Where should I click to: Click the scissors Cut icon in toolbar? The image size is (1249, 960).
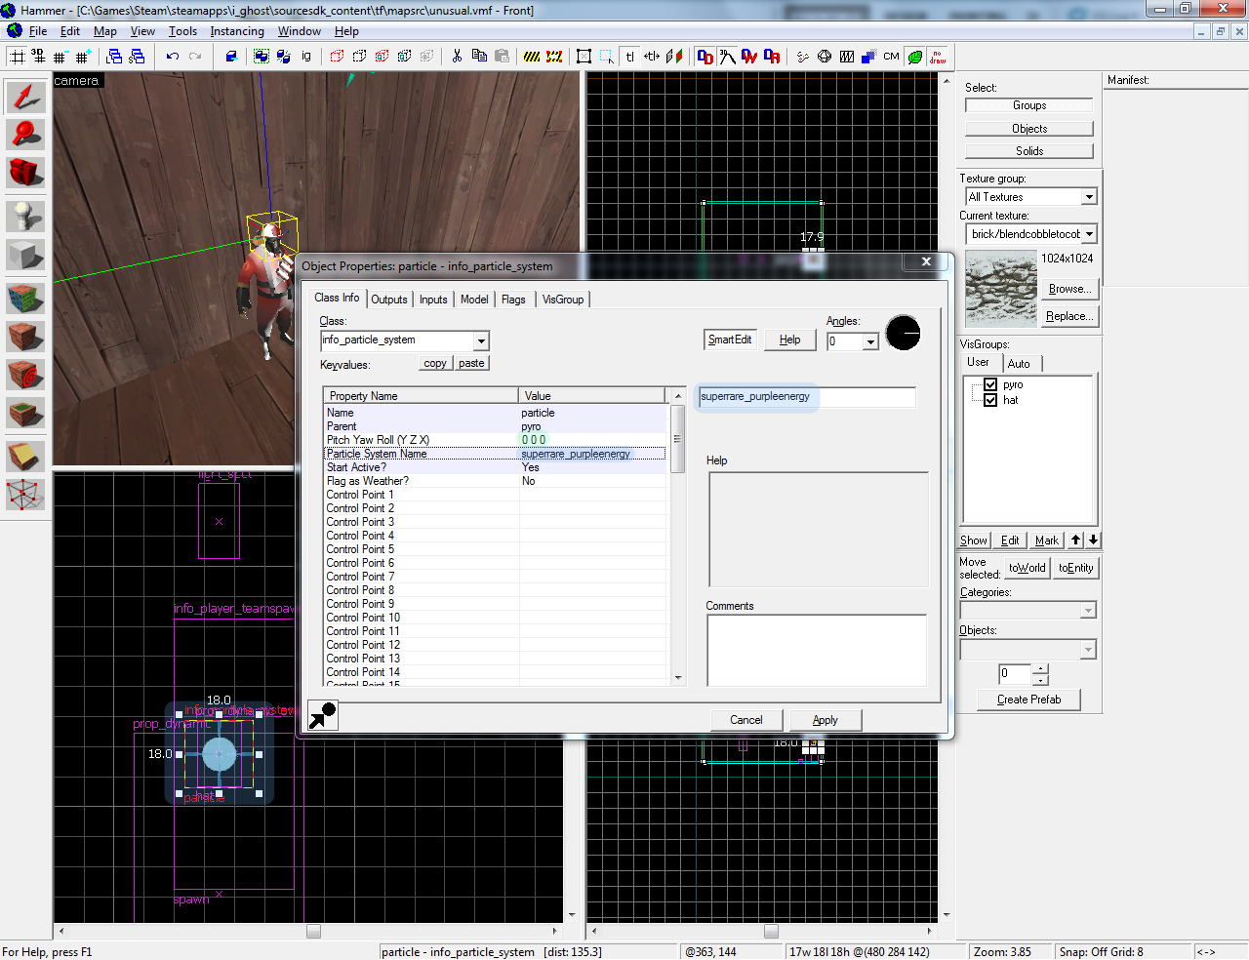click(x=457, y=57)
